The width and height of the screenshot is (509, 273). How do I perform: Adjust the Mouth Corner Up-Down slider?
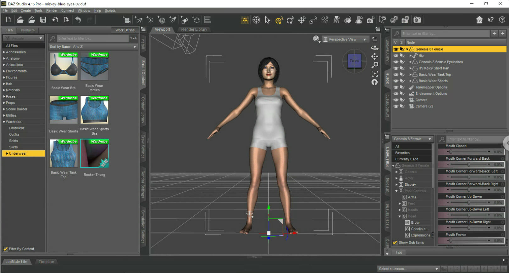click(x=471, y=202)
